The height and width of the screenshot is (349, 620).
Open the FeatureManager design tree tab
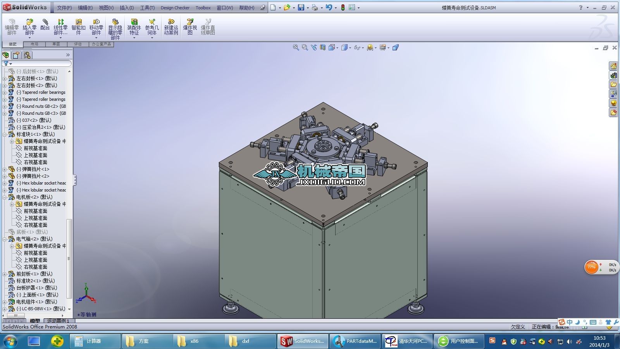pos(6,55)
